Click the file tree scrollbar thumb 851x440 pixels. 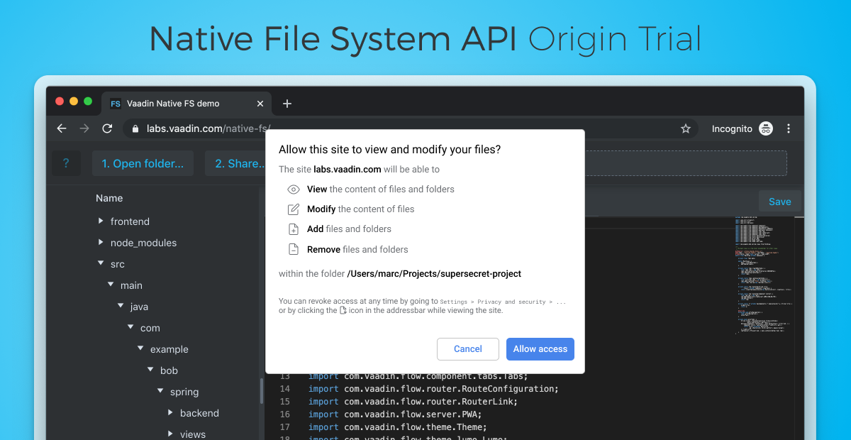(x=262, y=391)
